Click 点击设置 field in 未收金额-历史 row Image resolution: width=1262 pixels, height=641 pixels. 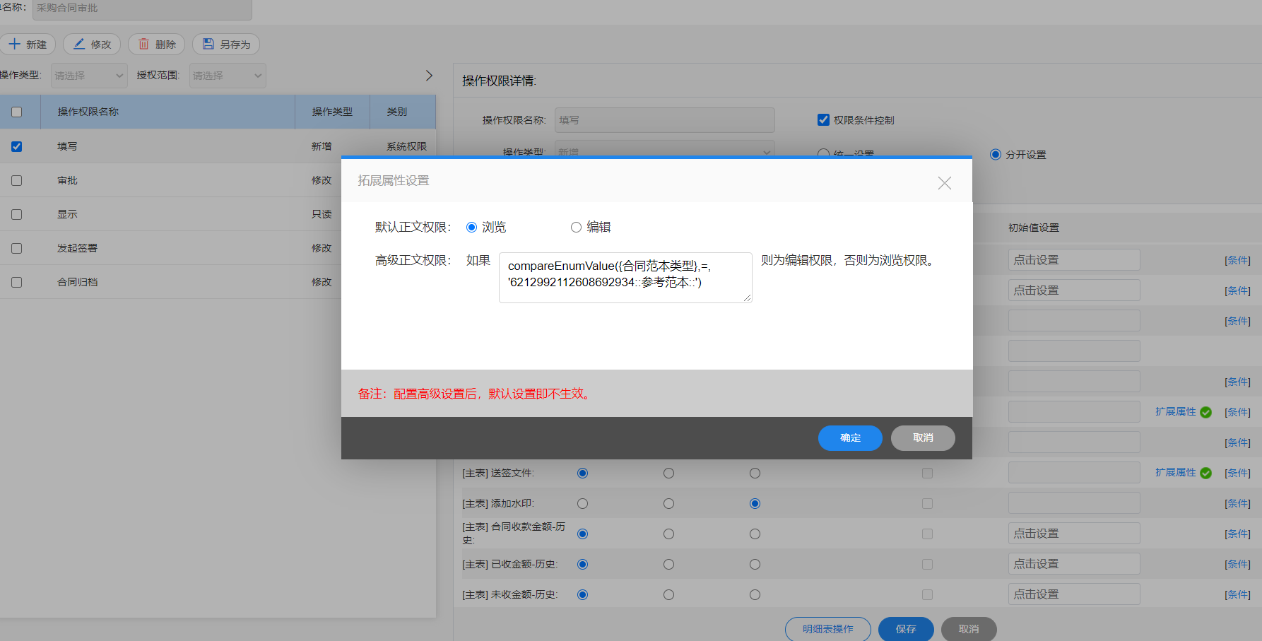(1074, 594)
